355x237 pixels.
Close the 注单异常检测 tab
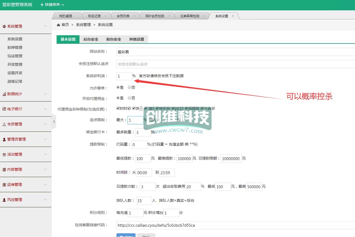(204, 16)
